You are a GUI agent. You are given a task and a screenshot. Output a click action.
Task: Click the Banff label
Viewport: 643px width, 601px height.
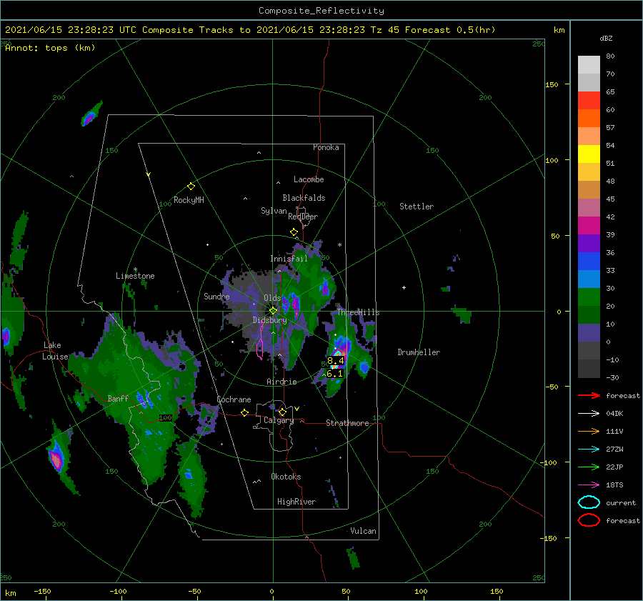(118, 398)
